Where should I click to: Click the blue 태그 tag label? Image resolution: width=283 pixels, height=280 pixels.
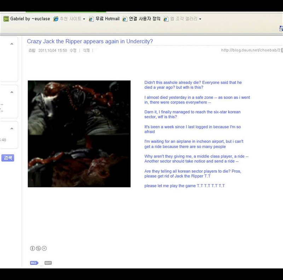click(34, 263)
